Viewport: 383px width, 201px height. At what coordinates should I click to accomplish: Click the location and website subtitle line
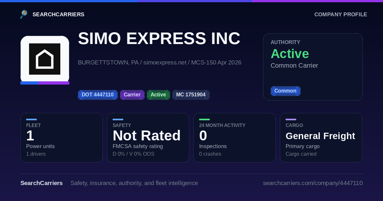coord(160,62)
